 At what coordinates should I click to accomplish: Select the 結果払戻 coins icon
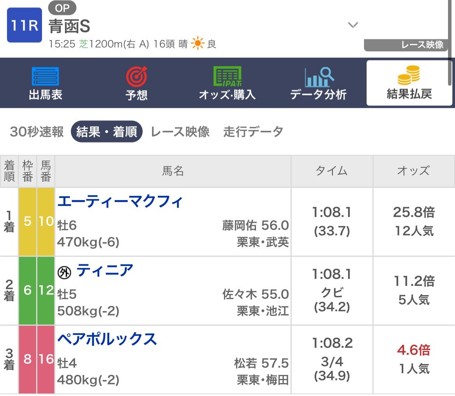pyautogui.click(x=409, y=75)
